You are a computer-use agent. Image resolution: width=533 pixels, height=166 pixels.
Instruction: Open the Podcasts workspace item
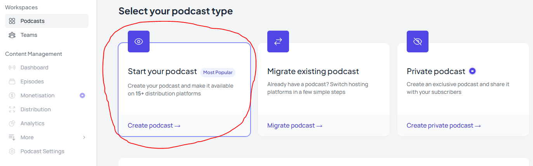point(47,21)
